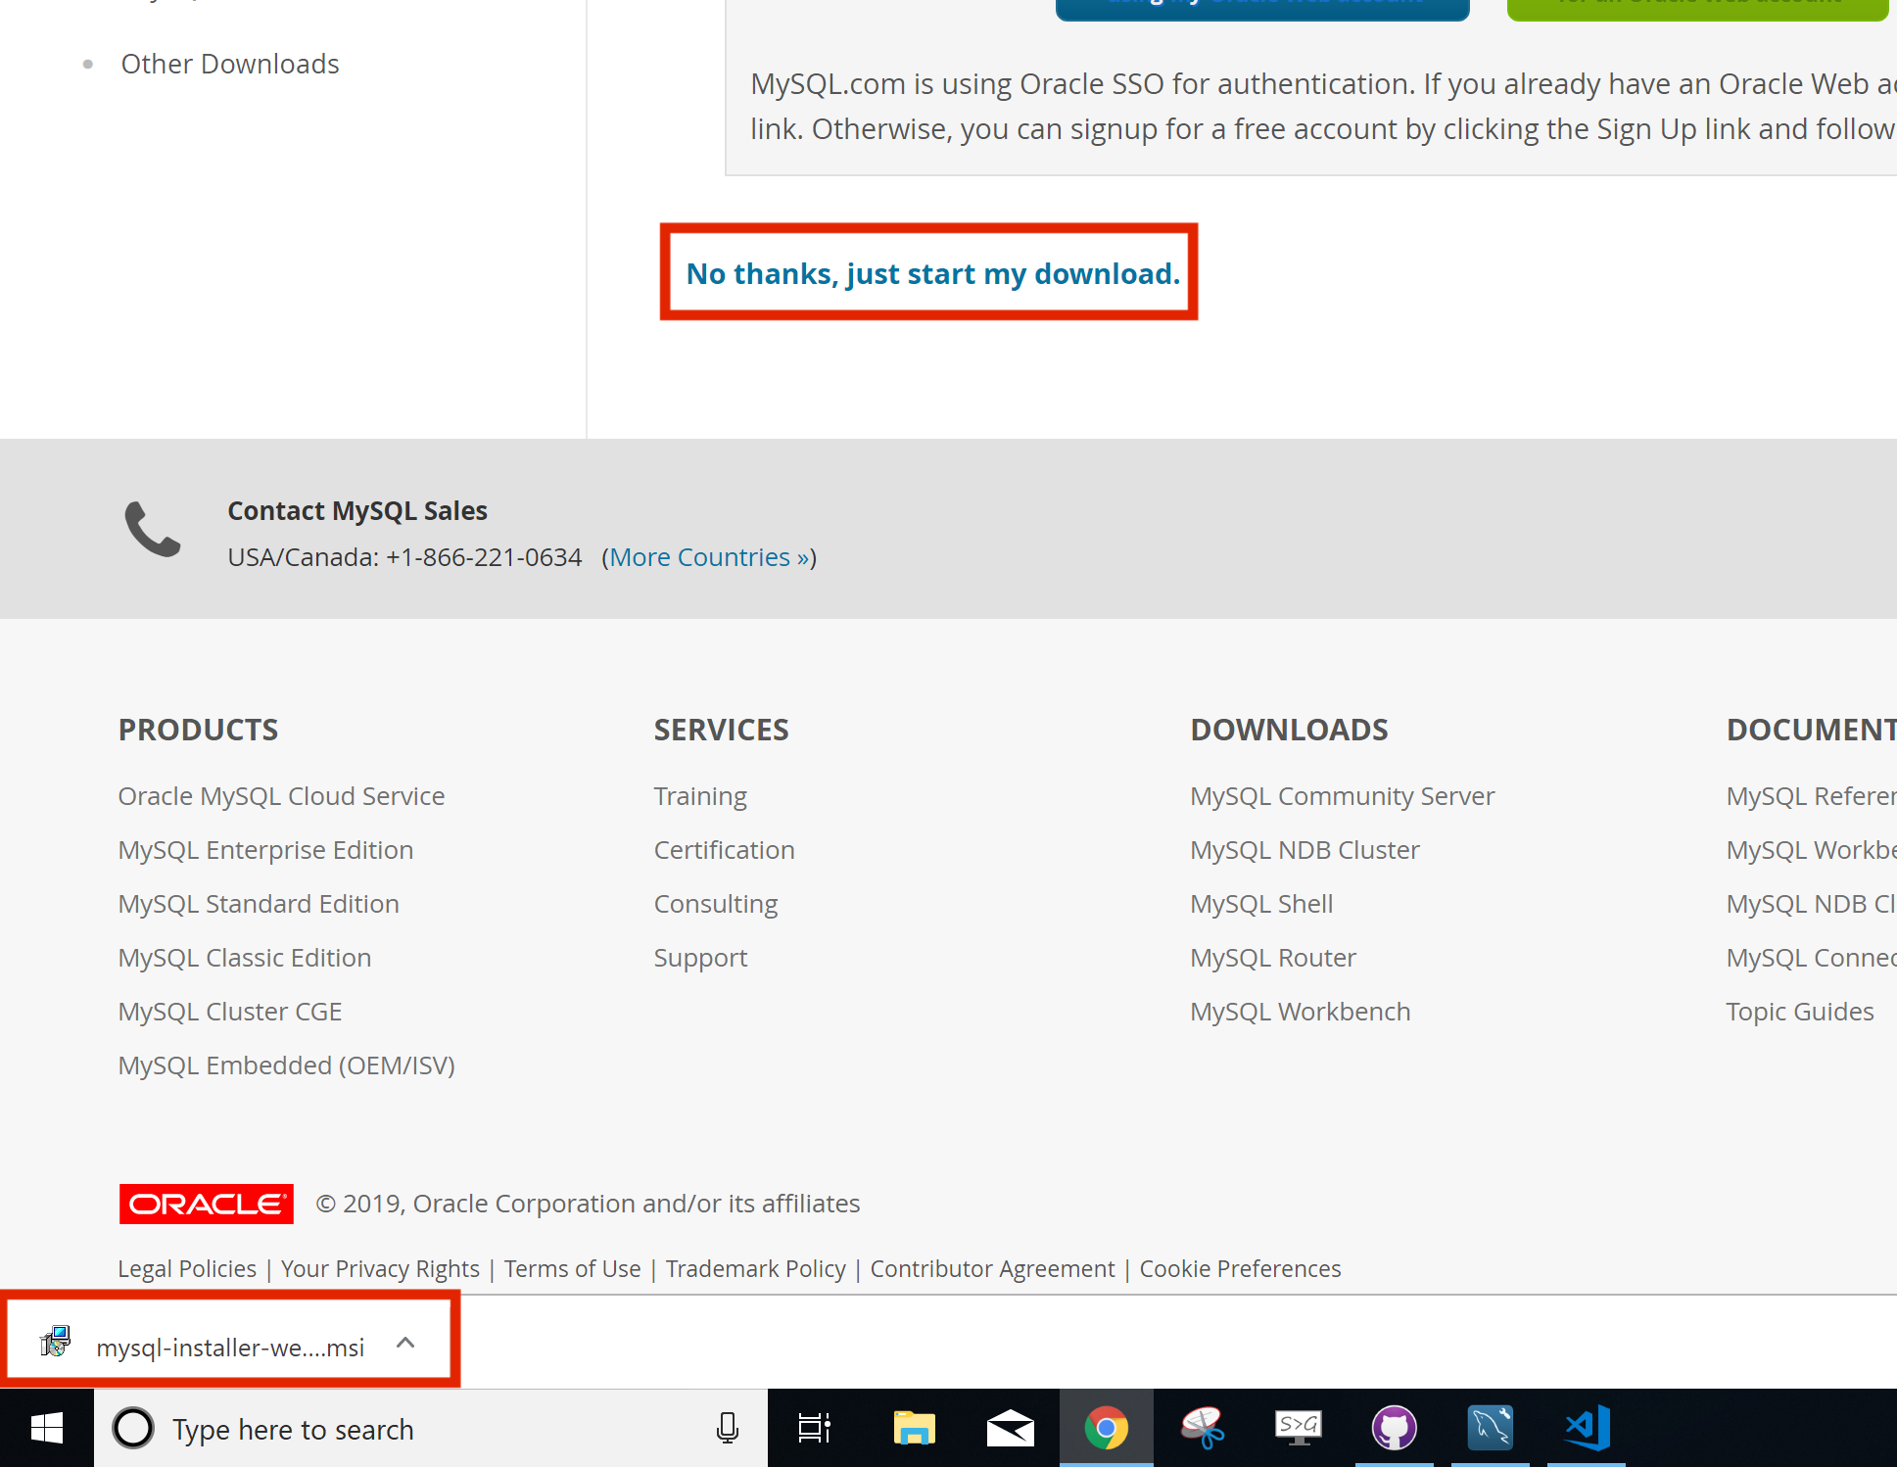The width and height of the screenshot is (1897, 1467).
Task: Open the Chrome browser icon in taskbar
Action: (x=1106, y=1427)
